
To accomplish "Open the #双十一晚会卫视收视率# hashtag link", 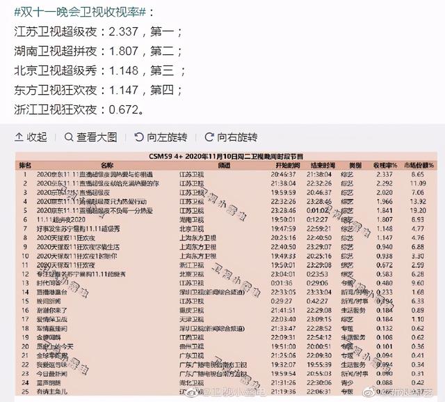I will point(80,12).
